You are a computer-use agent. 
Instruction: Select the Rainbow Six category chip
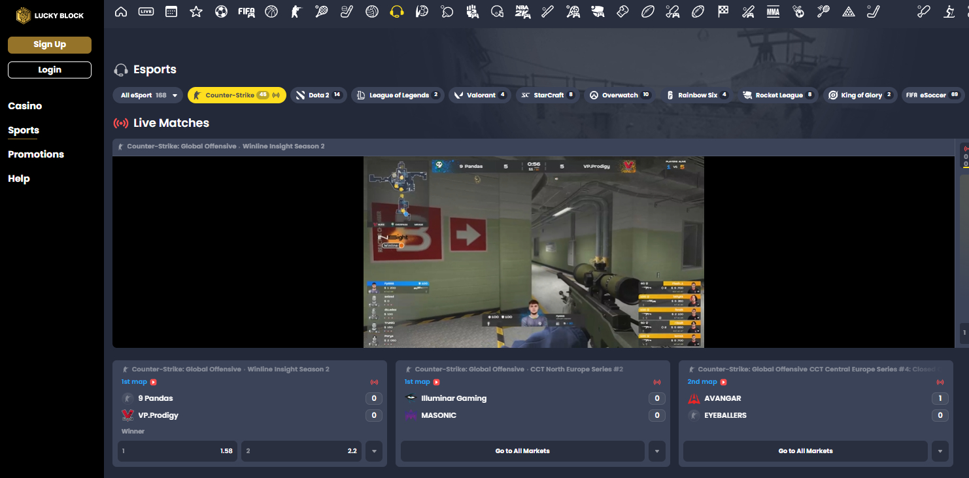click(x=697, y=95)
